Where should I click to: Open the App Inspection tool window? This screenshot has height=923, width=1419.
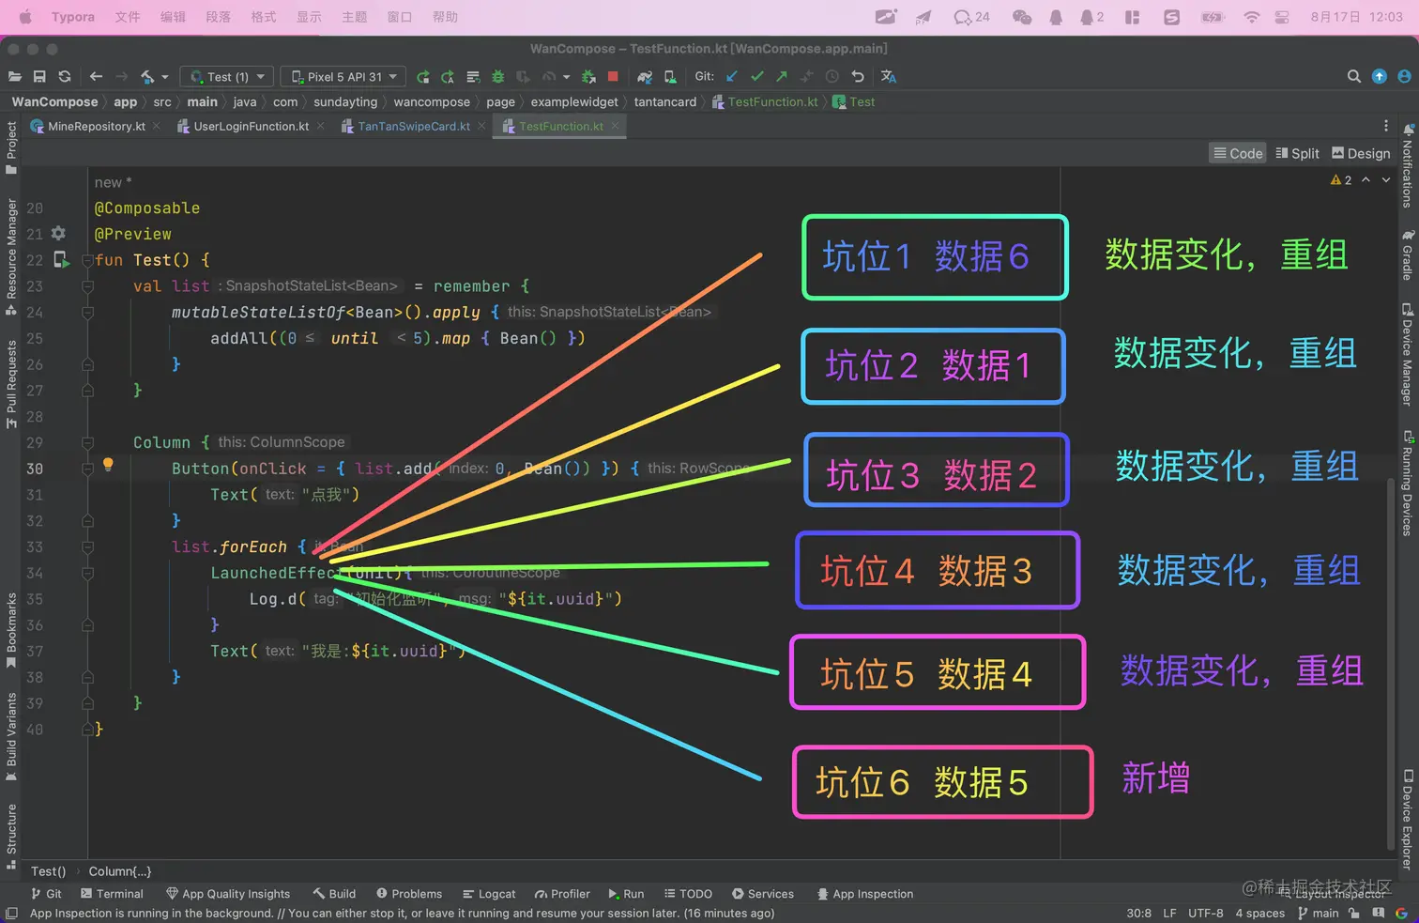point(864,894)
